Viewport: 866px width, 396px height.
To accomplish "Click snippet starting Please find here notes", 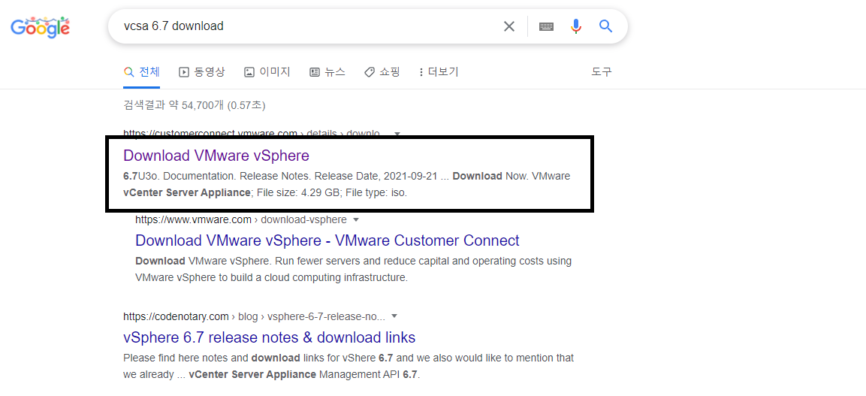I will pyautogui.click(x=349, y=366).
